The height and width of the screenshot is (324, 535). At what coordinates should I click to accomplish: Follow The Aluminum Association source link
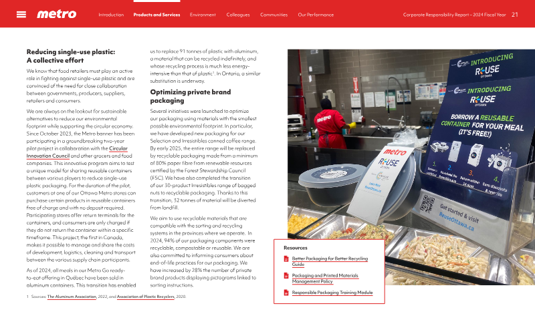pyautogui.click(x=72, y=297)
